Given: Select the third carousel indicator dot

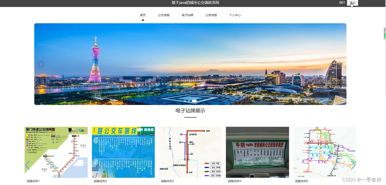Looking at the screenshot, I should [x=194, y=101].
